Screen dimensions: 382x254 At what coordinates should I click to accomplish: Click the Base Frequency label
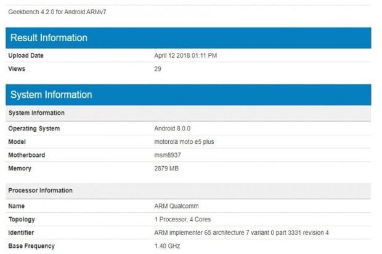pos(31,246)
